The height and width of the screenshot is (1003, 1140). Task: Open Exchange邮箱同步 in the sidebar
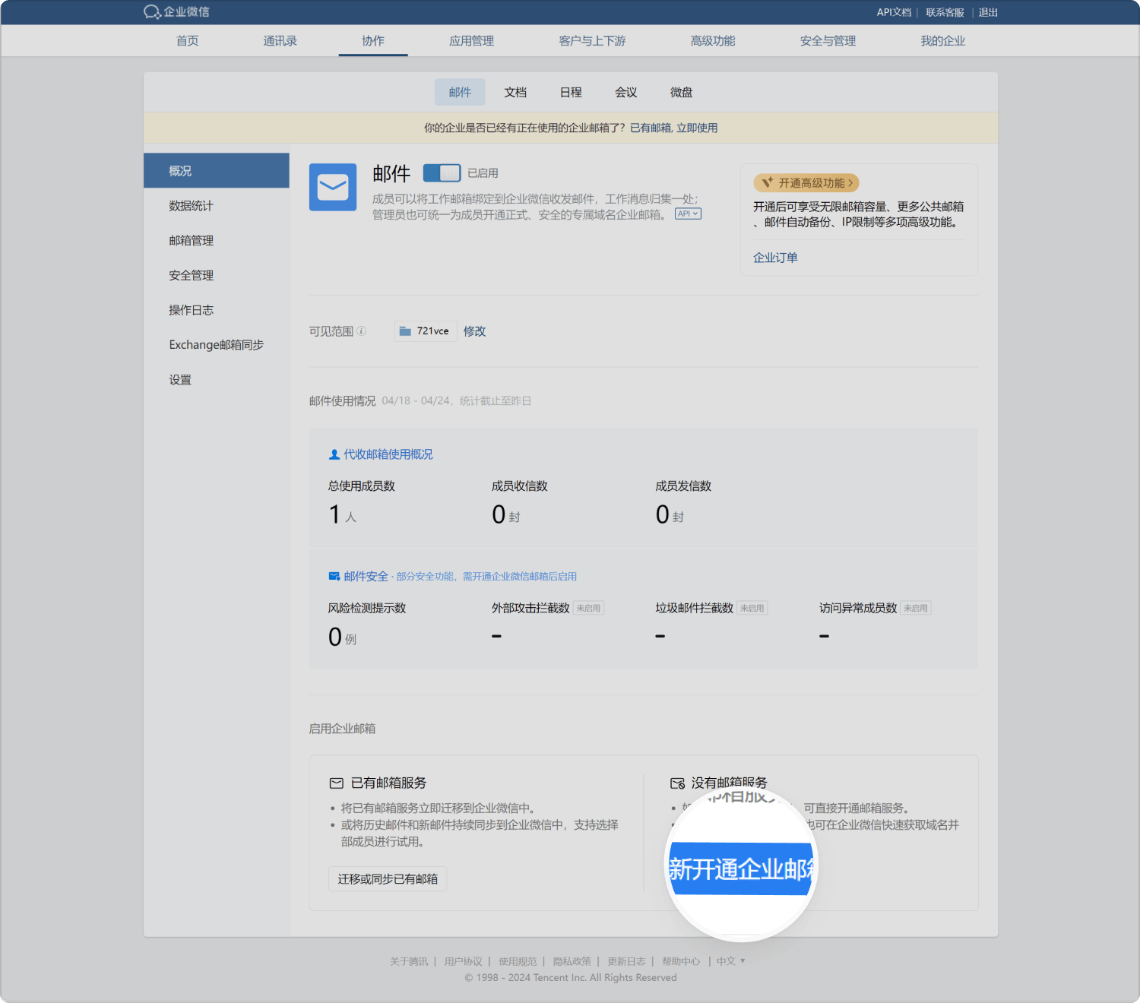(x=217, y=345)
